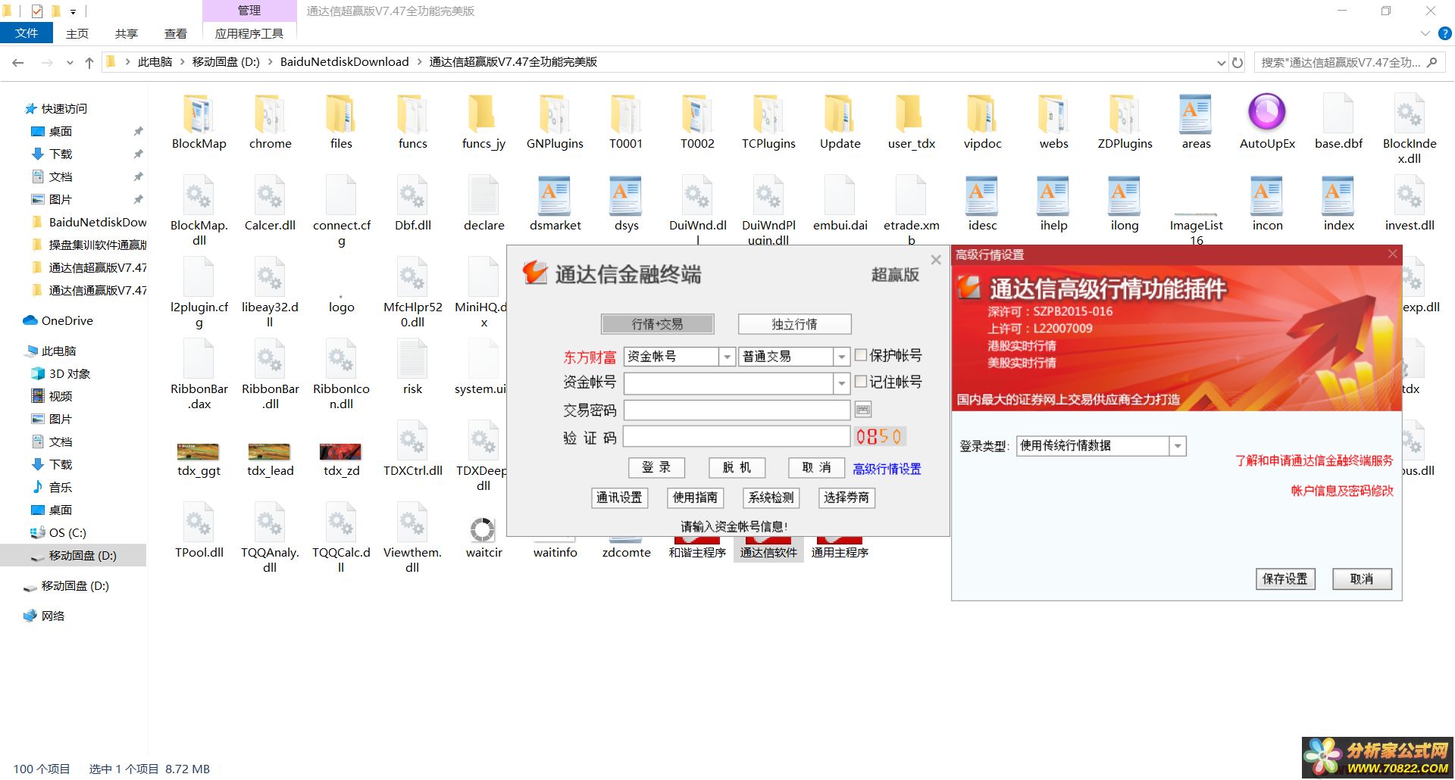The height and width of the screenshot is (780, 1455).
Task: Open the 普通交易 trade type dropdown
Action: click(x=841, y=357)
